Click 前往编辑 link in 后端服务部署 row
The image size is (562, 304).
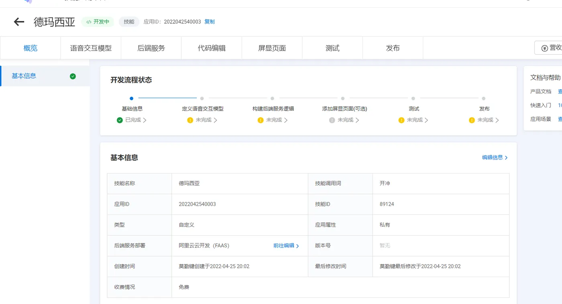click(286, 246)
